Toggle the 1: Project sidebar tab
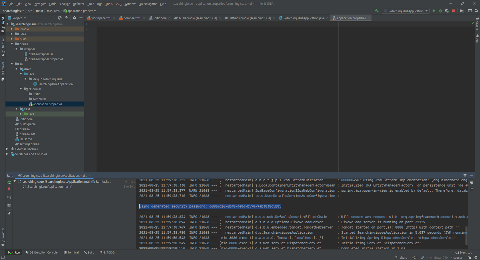 (x=3, y=24)
